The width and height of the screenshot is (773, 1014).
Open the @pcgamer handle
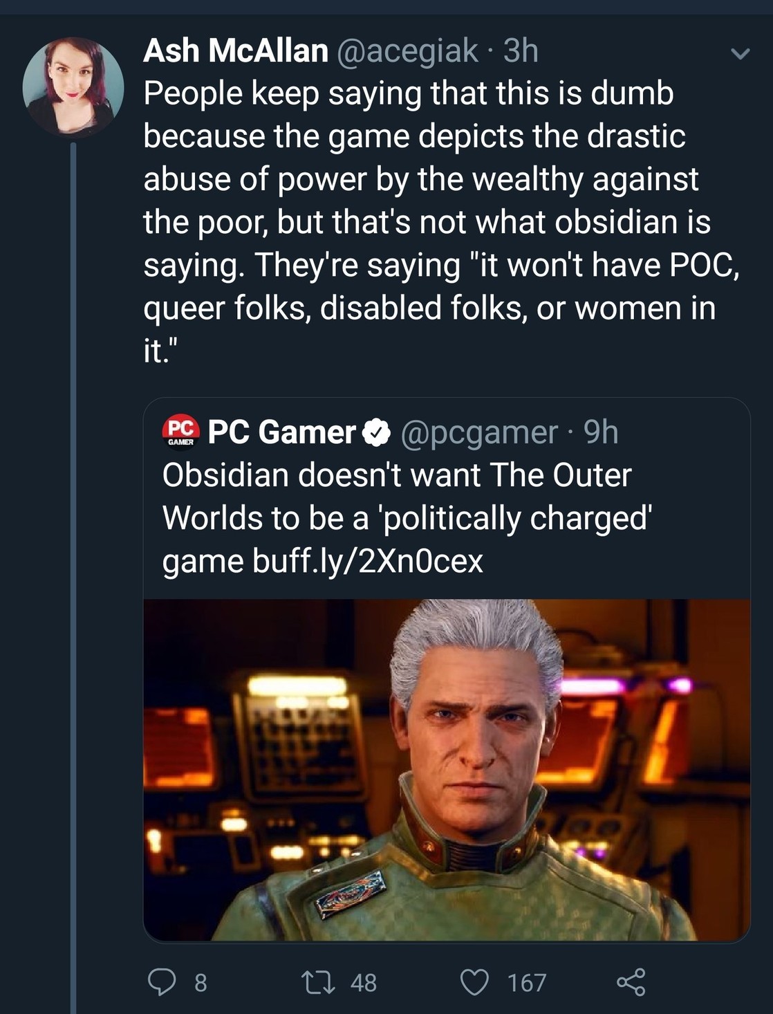coord(479,432)
